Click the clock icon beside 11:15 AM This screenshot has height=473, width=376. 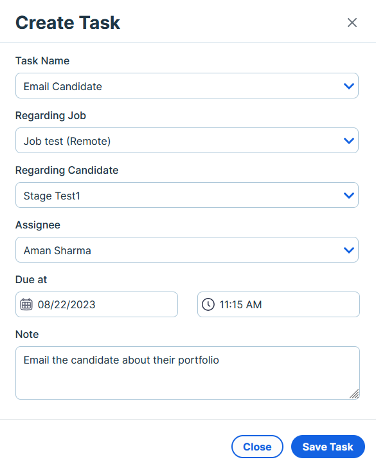208,304
